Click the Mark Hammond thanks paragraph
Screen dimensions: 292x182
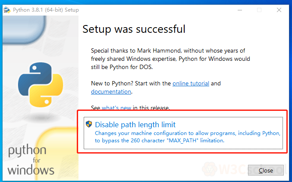[170, 59]
